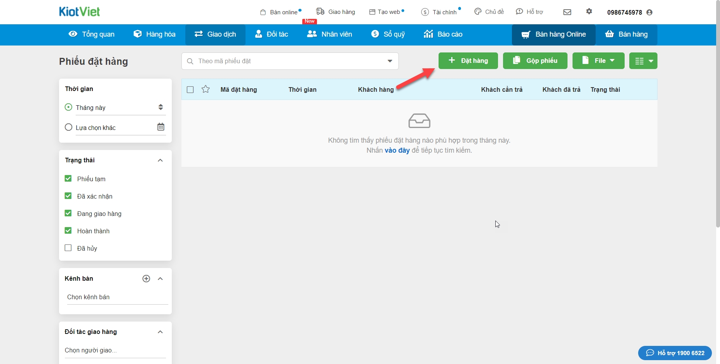Click plus icon in Kênh bán panel
The width and height of the screenshot is (720, 364).
146,278
